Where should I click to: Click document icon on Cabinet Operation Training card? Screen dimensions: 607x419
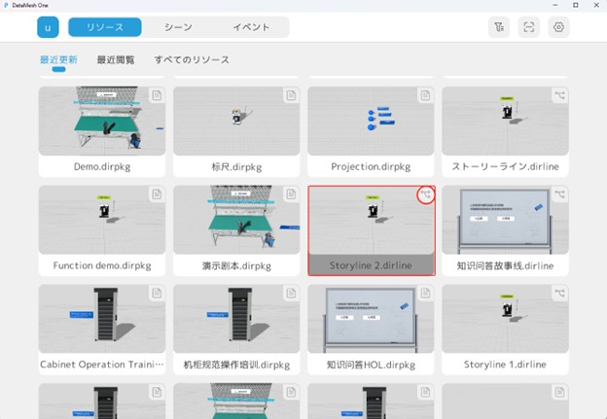157,294
